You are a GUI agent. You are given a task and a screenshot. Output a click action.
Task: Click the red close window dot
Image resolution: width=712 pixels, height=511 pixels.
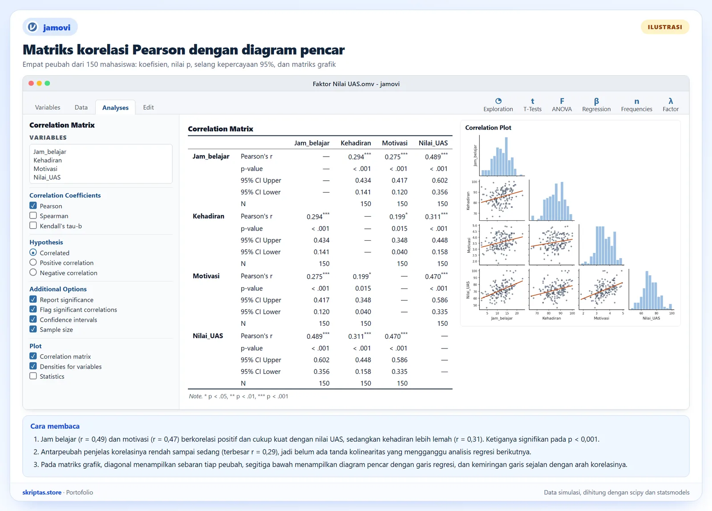[x=31, y=83]
